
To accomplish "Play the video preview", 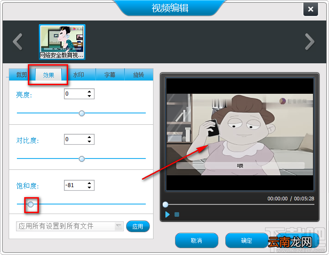I will coord(167,214).
